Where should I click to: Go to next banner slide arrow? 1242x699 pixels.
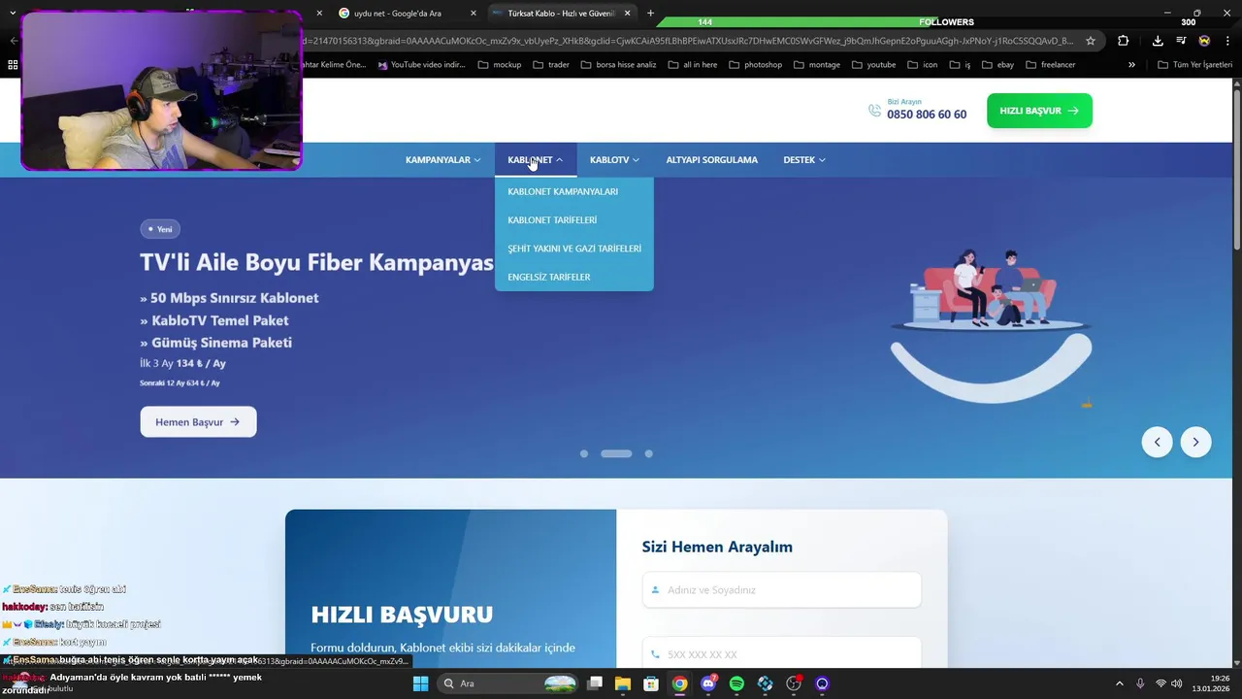[1195, 442]
